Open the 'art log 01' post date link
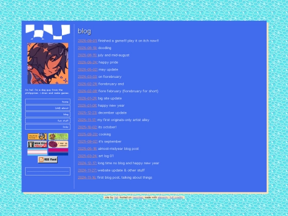 (x=87, y=156)
